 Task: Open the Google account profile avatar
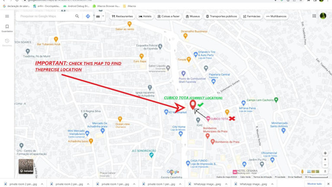pos(323,16)
